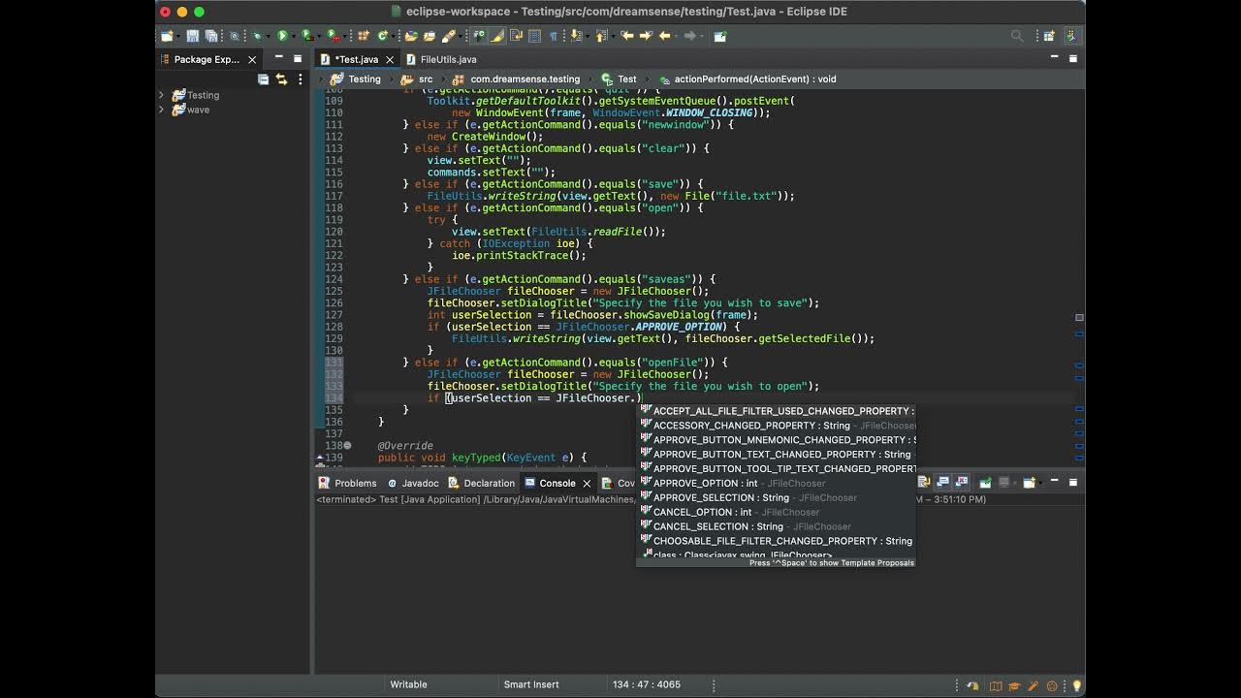Click the New file toolbar icon
The image size is (1241, 698).
[167, 36]
